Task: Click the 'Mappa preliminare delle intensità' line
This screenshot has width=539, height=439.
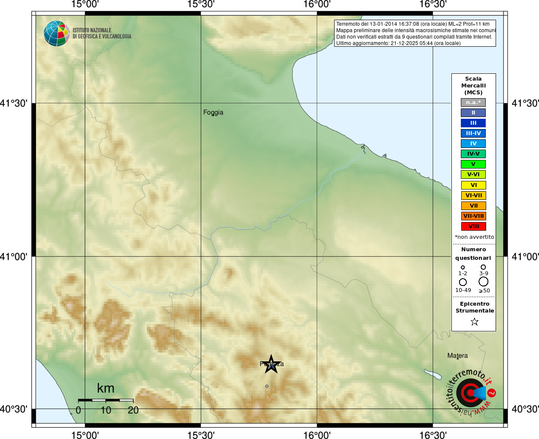Action: point(416,30)
